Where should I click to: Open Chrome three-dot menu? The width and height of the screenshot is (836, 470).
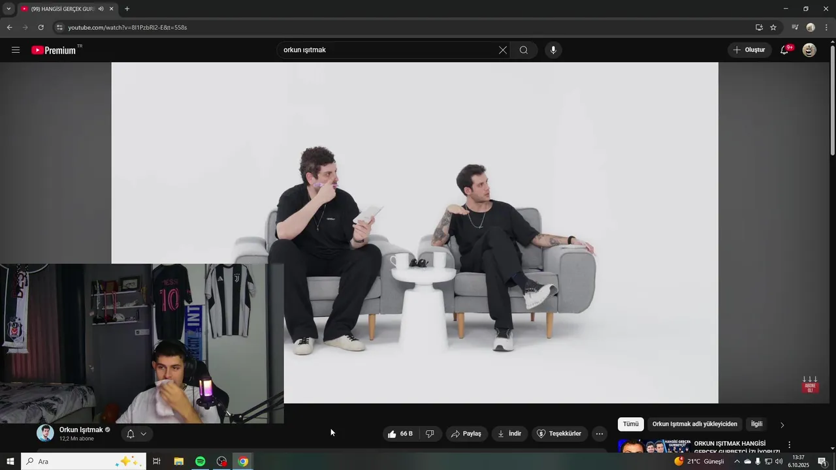[826, 27]
